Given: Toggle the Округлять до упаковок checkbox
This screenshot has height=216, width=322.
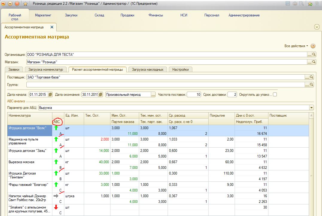Looking at the screenshot, I should [x=275, y=95].
